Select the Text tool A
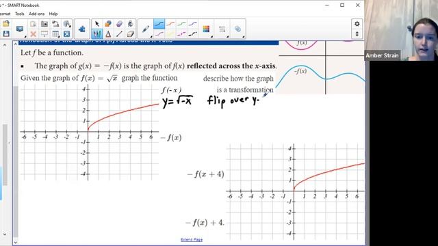Image resolution: width=438 pixels, height=246 pixels. click(x=108, y=34)
